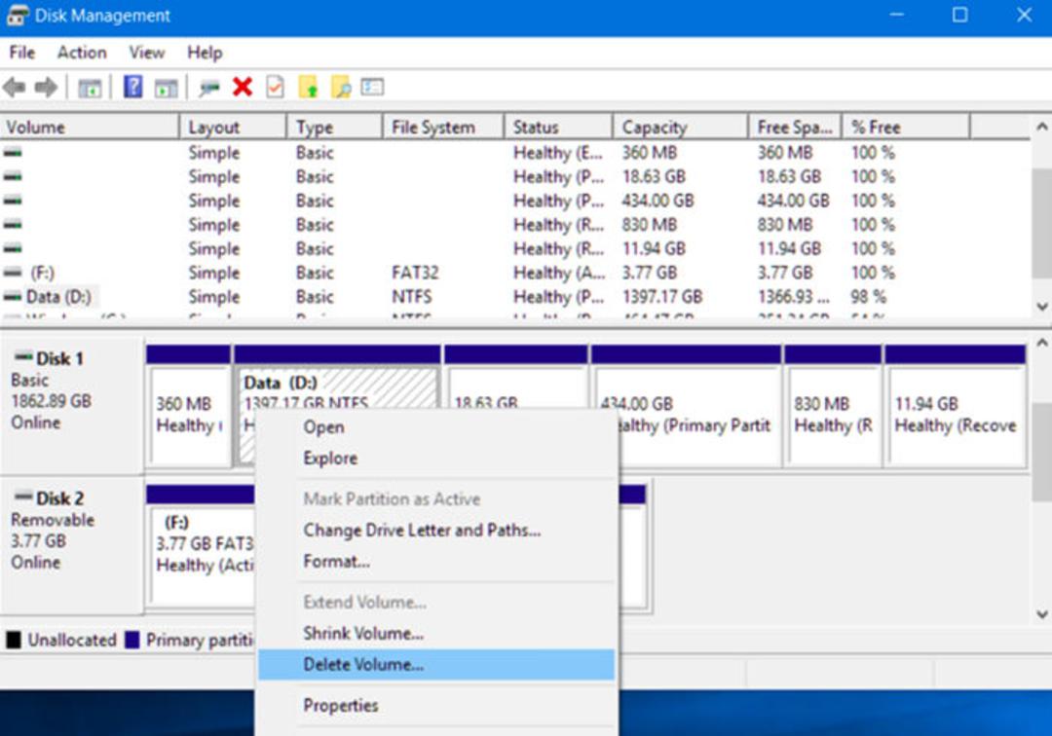
Task: Click the disk view scrollbar thumb
Action: tap(1041, 452)
